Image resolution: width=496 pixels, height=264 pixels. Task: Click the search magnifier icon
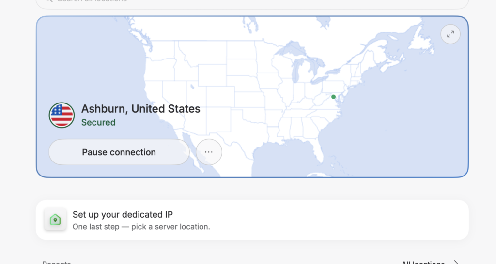pyautogui.click(x=49, y=1)
